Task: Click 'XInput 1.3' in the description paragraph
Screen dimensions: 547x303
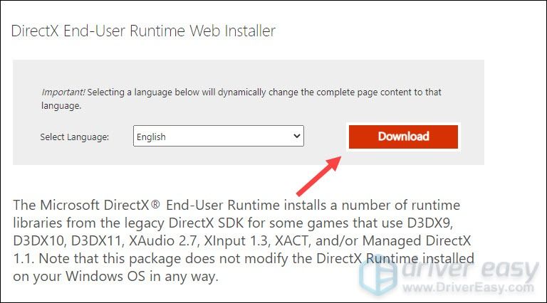Action: [x=236, y=240]
